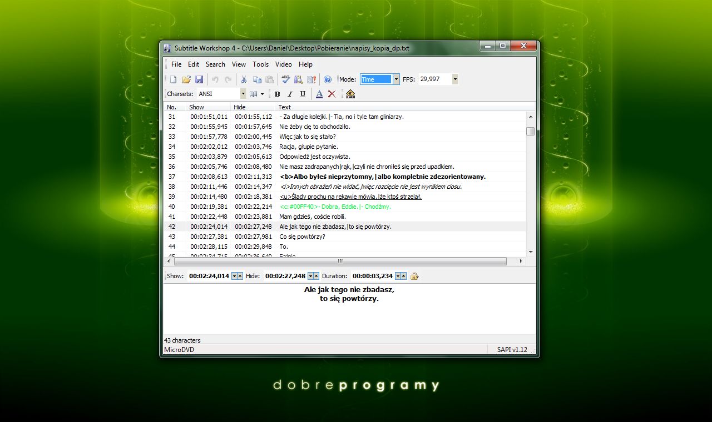Click the Text column header

pos(406,107)
